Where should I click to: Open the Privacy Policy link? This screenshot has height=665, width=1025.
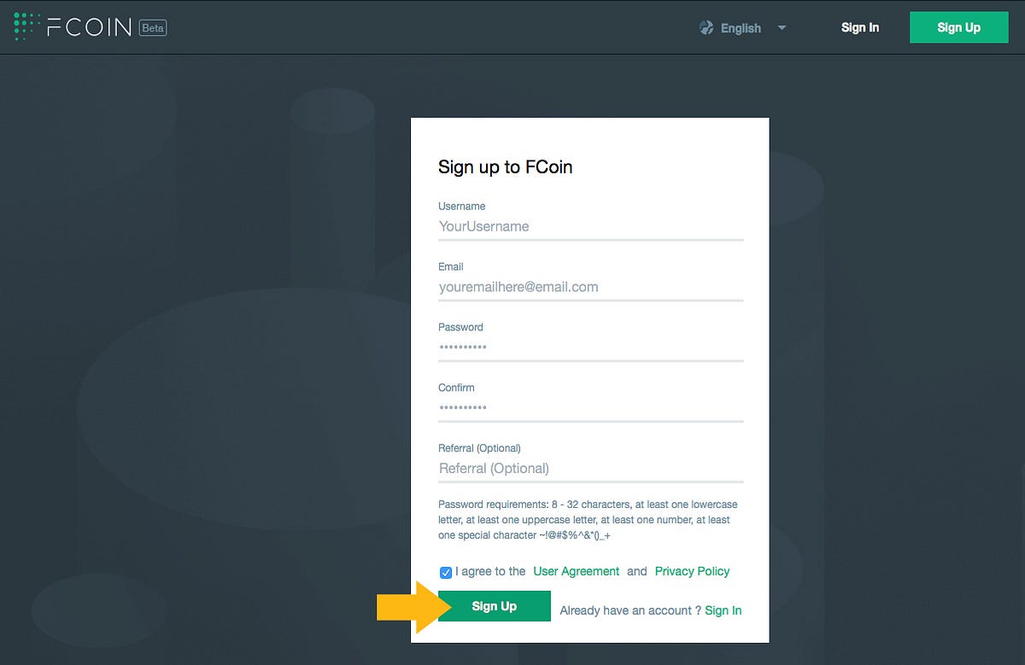[x=693, y=571]
